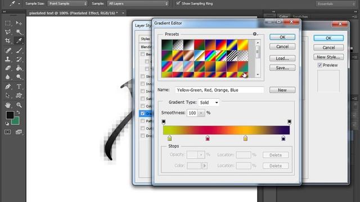Toggle Quick Mask mode

point(8,132)
